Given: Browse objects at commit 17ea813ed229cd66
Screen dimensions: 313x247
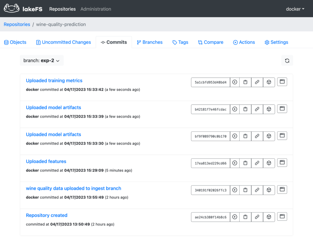Looking at the screenshot, I should click(x=282, y=163).
